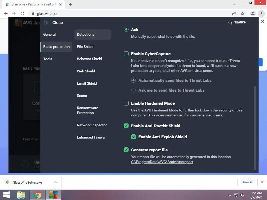Open Chrome tab search dropdown arrow

click(234, 4)
